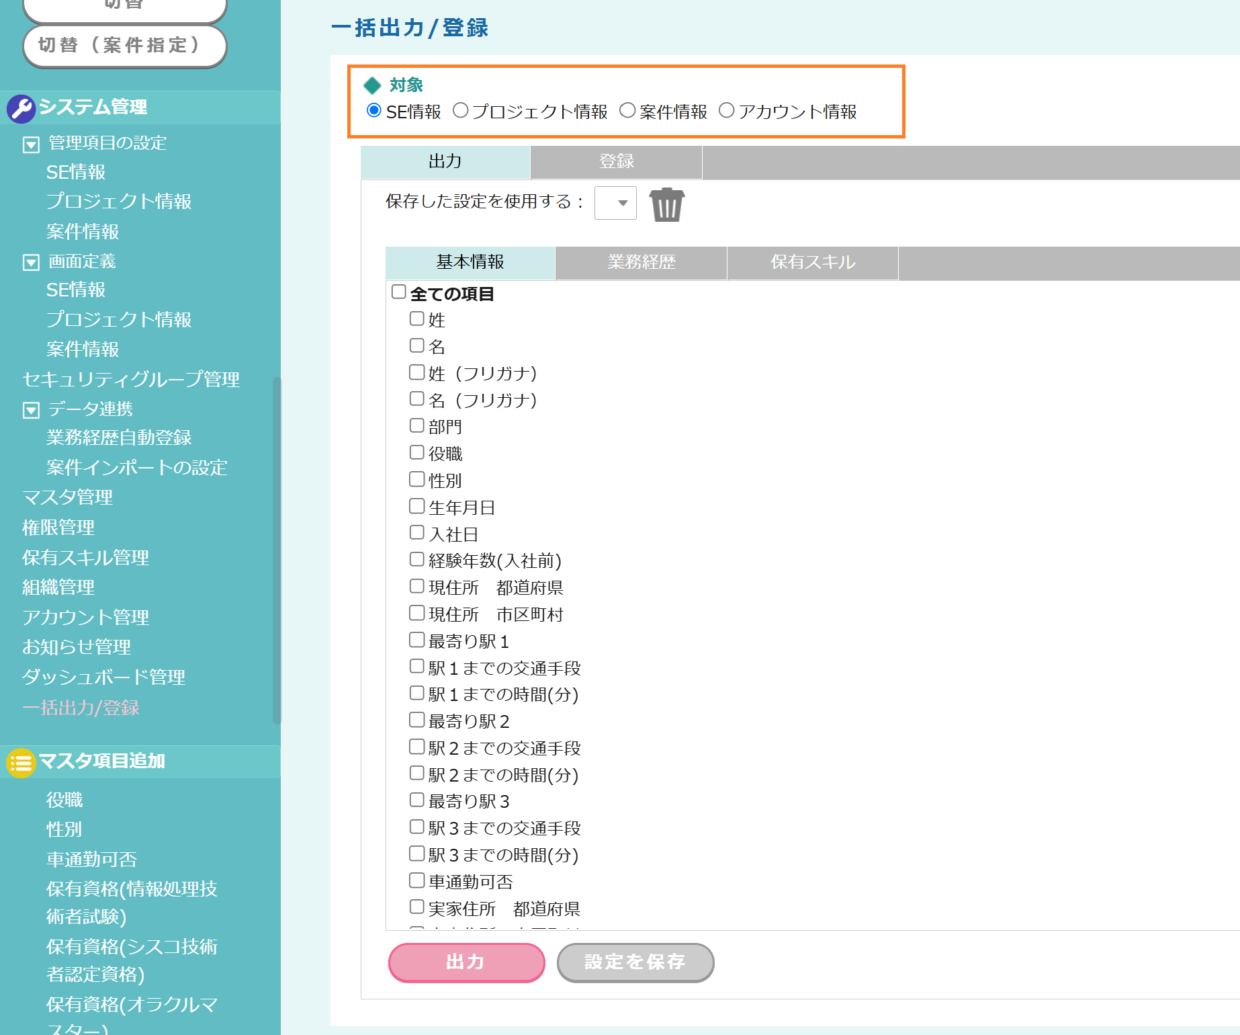Viewport: 1240px width, 1035px height.
Task: Click the 設定を保存 button
Action: tap(635, 962)
